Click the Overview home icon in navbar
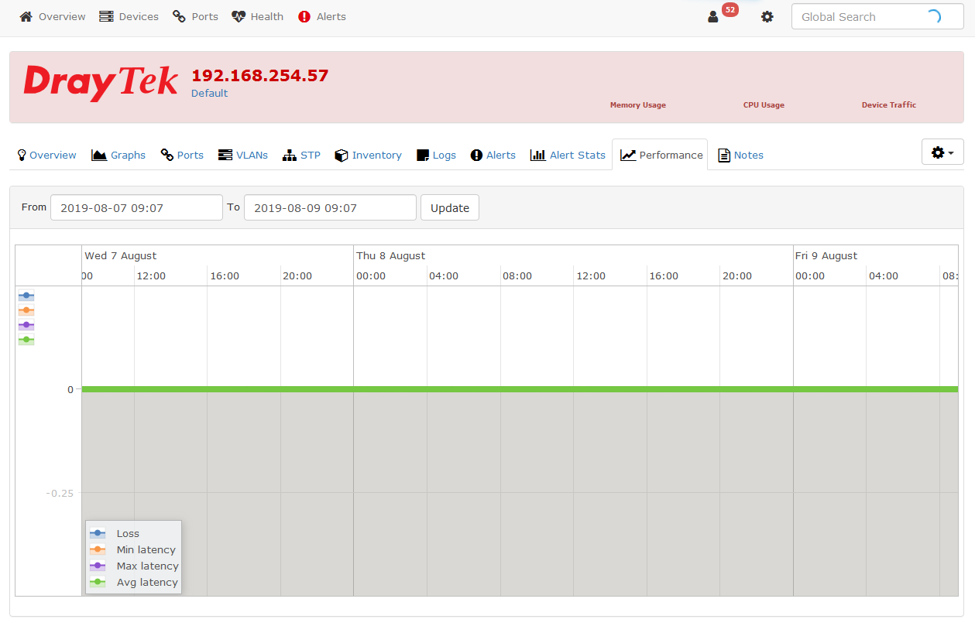 click(26, 16)
